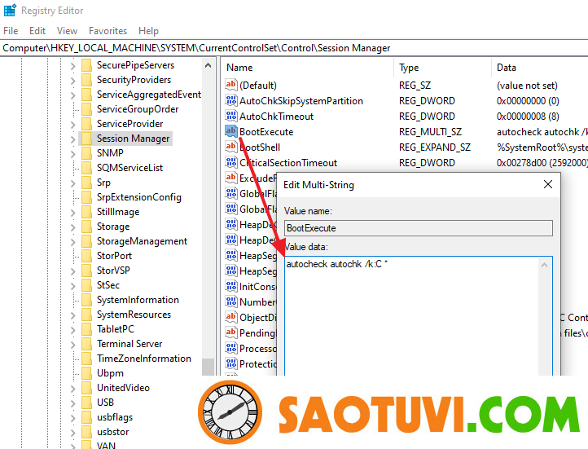588x449 pixels.
Task: Click the registry path address bar
Action: [x=294, y=48]
